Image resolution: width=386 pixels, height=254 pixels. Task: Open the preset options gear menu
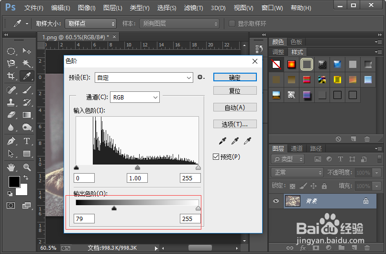(201, 77)
